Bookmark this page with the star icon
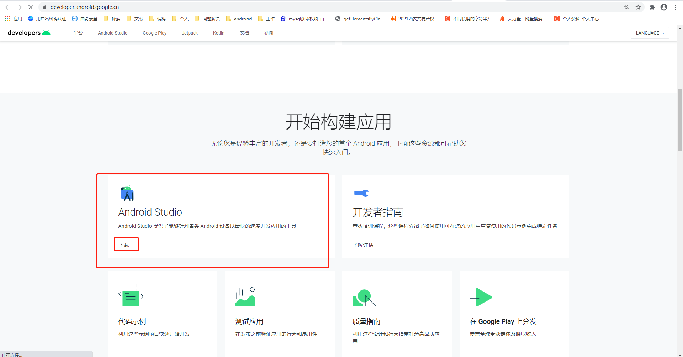Viewport: 683px width, 357px height. (638, 7)
